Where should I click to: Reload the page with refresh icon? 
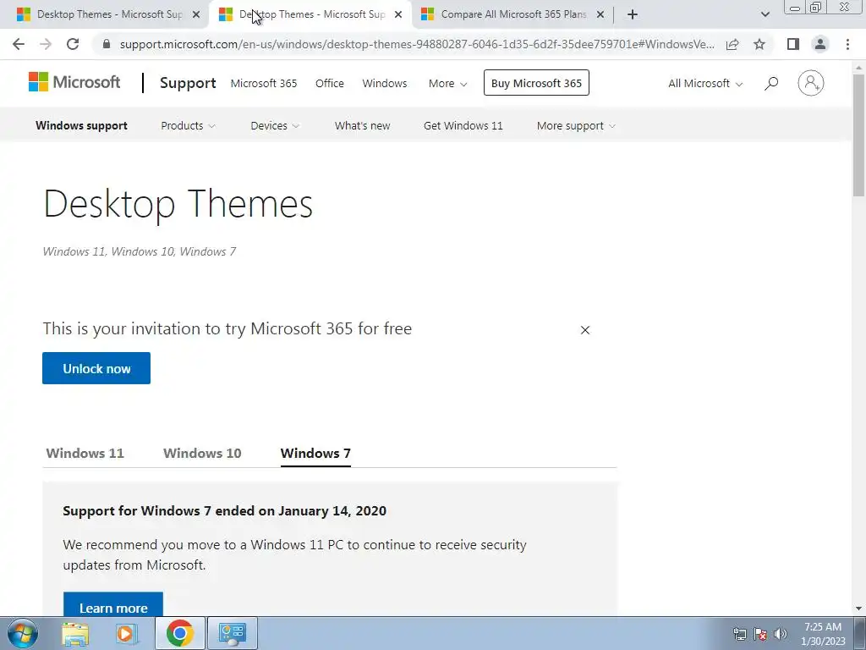pos(73,44)
